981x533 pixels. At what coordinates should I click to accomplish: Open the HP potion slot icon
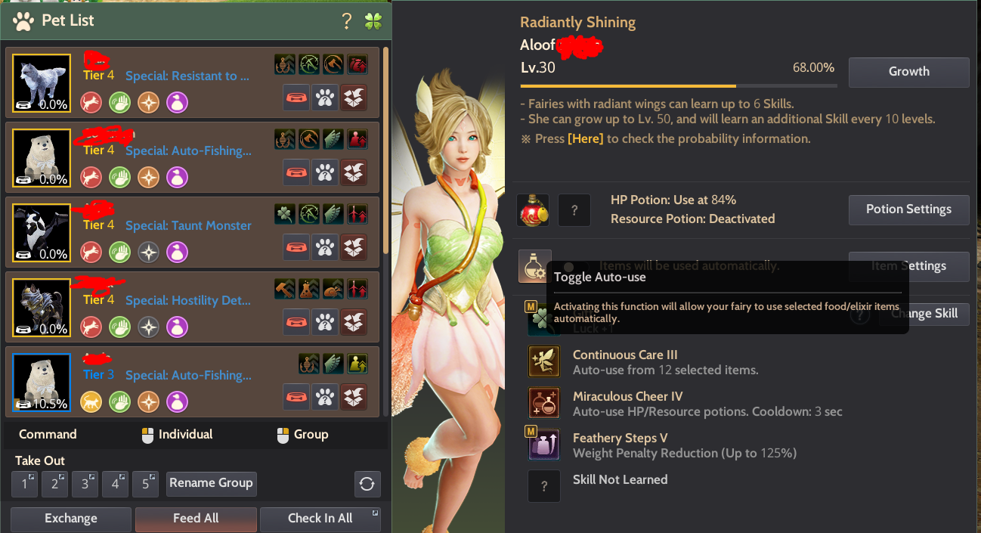coord(533,209)
